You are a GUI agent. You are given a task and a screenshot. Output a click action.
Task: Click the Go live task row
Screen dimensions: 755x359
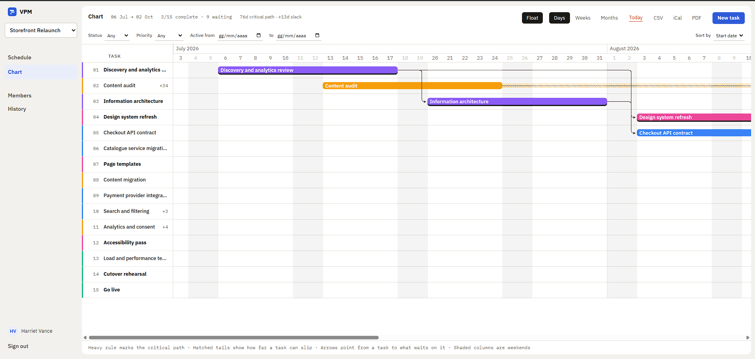tap(128, 290)
